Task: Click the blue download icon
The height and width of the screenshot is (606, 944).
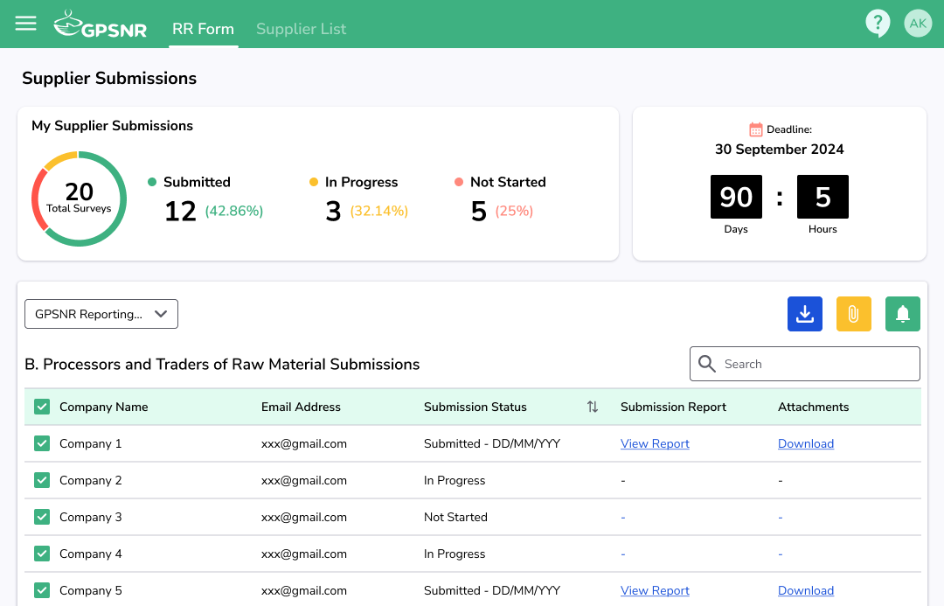Action: coord(804,313)
